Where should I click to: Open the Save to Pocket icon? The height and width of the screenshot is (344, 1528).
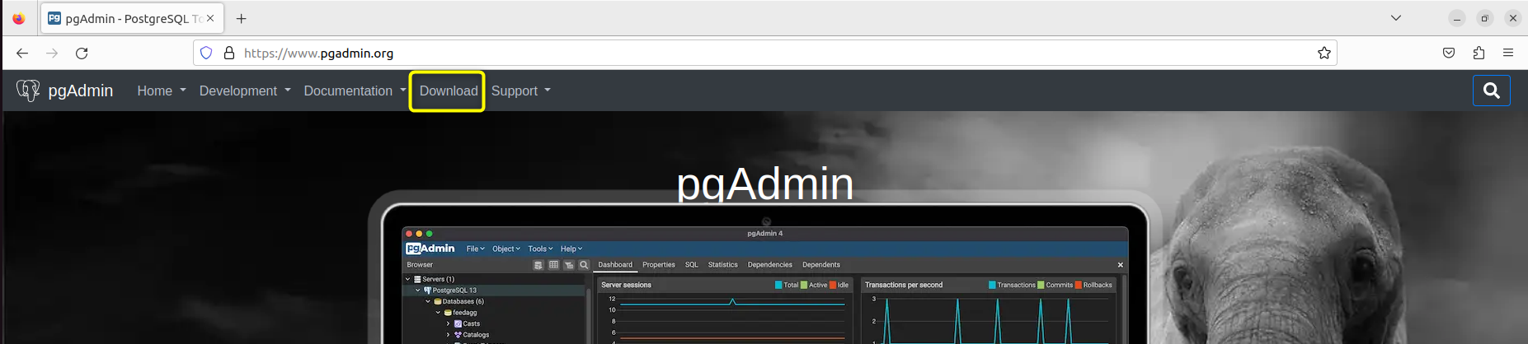pos(1449,53)
